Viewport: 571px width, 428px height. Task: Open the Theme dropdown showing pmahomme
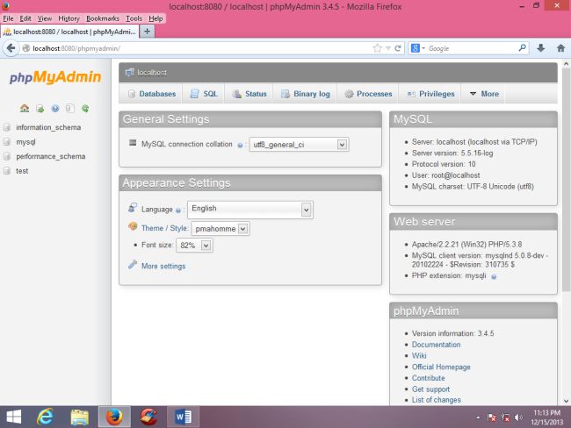point(220,229)
